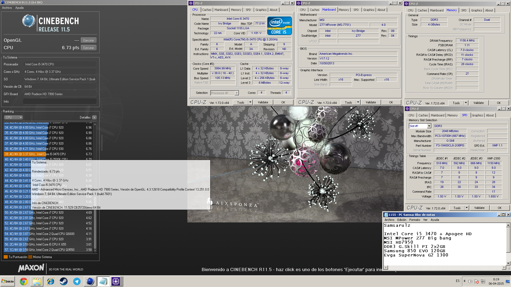Open Google Chrome from the taskbar
The height and width of the screenshot is (287, 511).
tap(24, 281)
